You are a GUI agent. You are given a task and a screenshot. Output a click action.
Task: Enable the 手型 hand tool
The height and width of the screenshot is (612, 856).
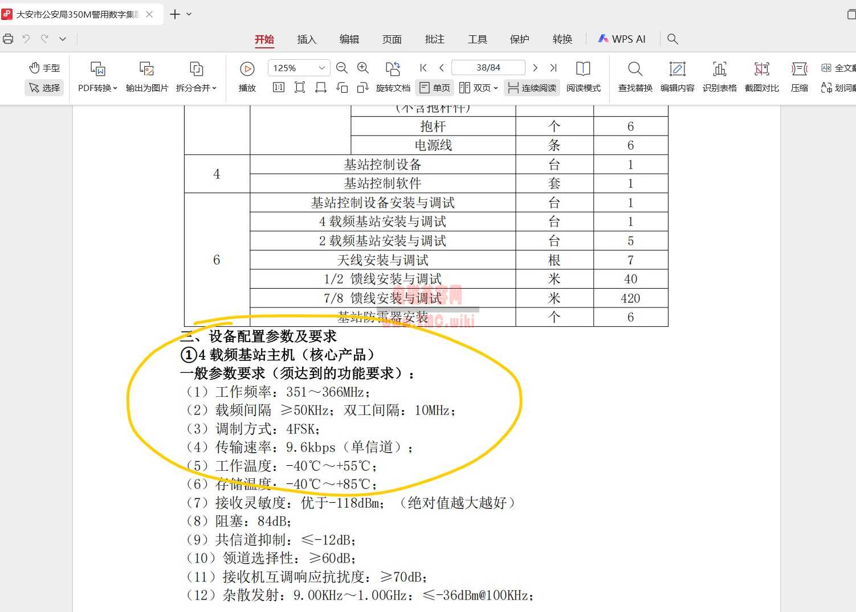click(44, 68)
